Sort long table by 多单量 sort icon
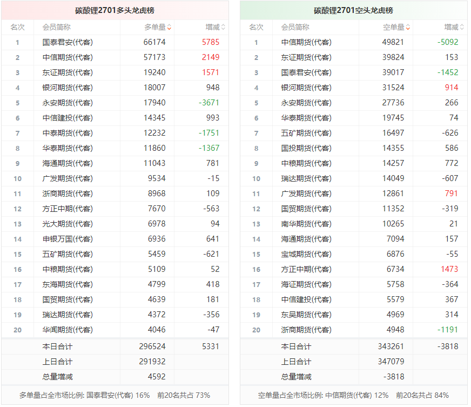Viewport: 471px width, 407px height. (170, 28)
